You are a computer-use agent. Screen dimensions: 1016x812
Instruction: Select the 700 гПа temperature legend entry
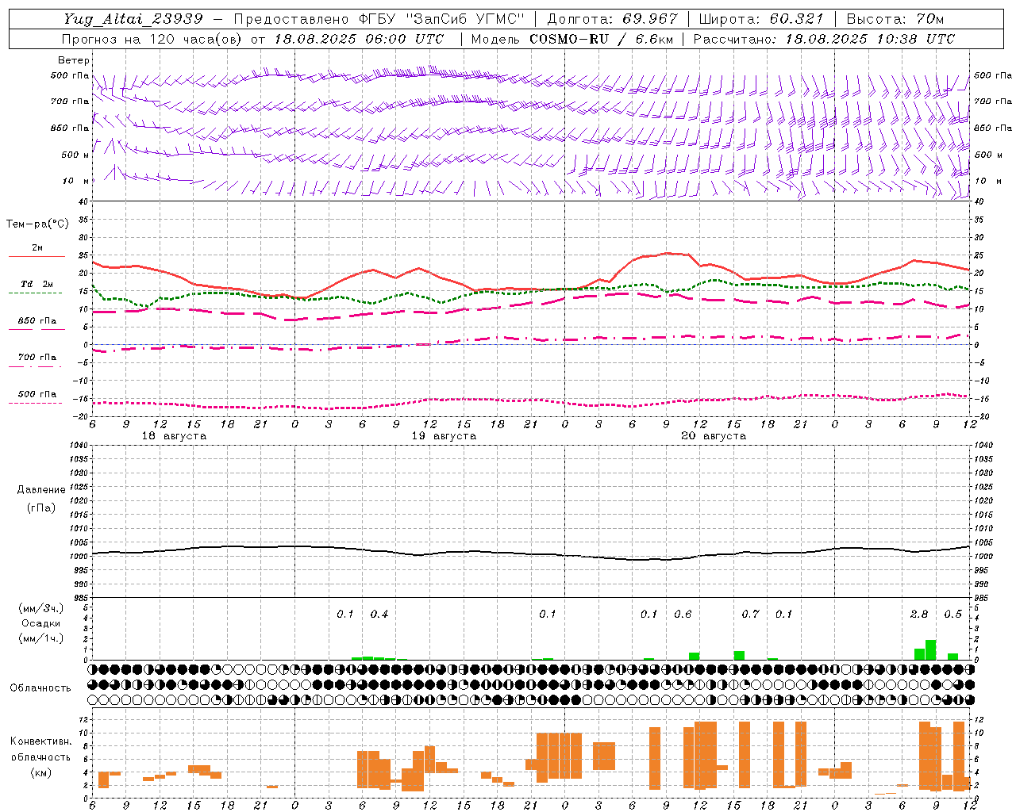[x=37, y=357]
